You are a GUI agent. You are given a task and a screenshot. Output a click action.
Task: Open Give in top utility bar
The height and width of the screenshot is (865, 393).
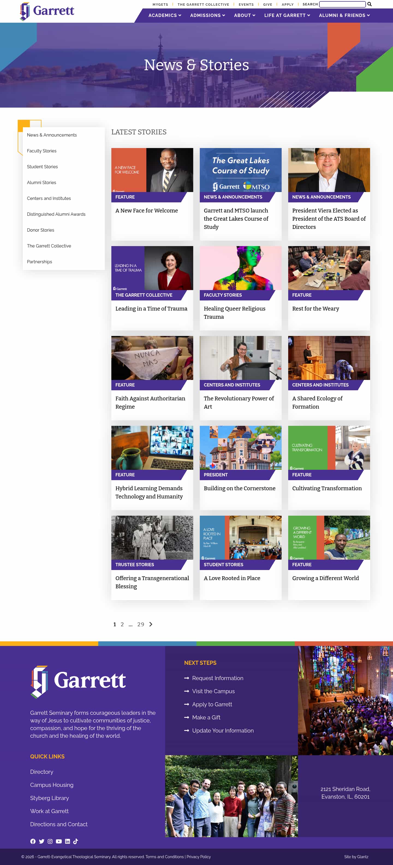[267, 5]
